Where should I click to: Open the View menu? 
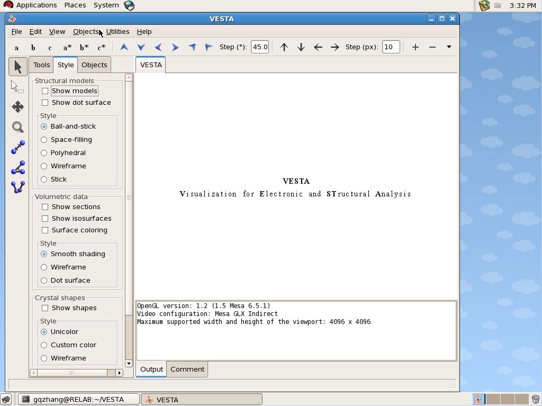click(57, 31)
